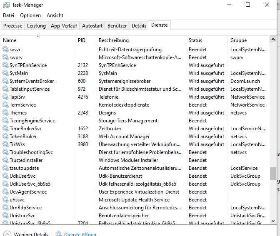Switch to the Details tab
Screen dimensions: 280x236
139,26
